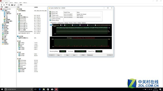Open the 文件(F) menu
163x91 pixels.
pyautogui.click(x=2, y=3)
